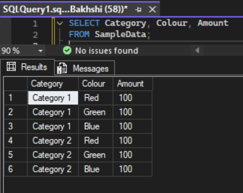Click Category 1 cell in row 3

(x=53, y=126)
